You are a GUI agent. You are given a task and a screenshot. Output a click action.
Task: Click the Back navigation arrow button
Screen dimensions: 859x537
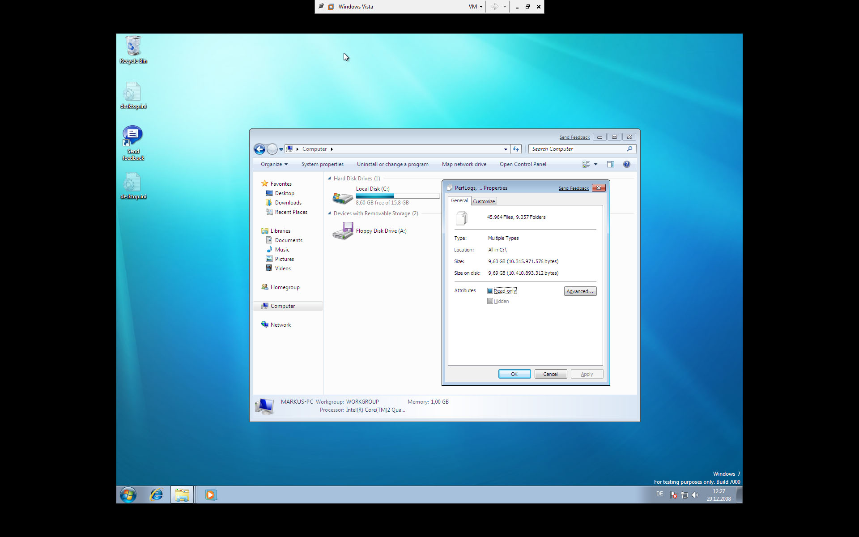tap(259, 149)
